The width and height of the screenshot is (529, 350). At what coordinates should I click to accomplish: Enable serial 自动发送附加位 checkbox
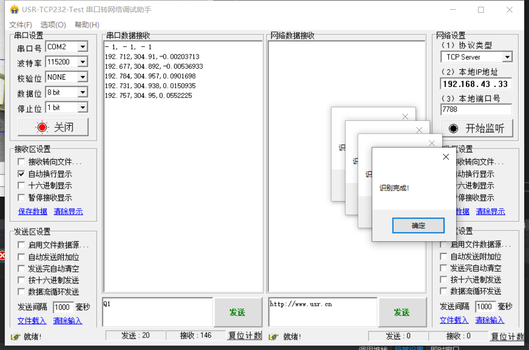tap(21, 257)
